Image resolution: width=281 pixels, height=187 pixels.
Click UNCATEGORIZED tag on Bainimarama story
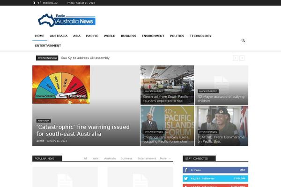[x=208, y=132]
